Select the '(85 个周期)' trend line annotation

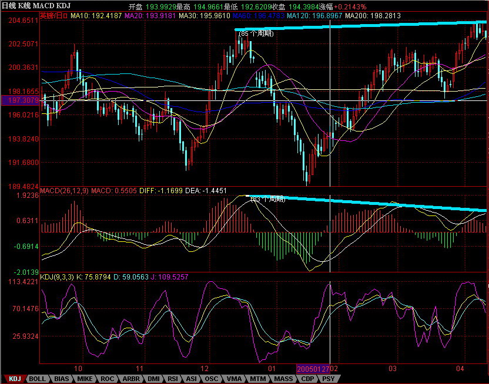tap(256, 33)
